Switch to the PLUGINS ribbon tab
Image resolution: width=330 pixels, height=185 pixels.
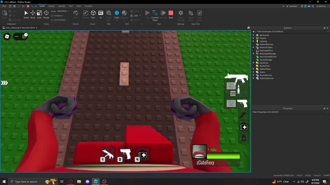(88, 6)
